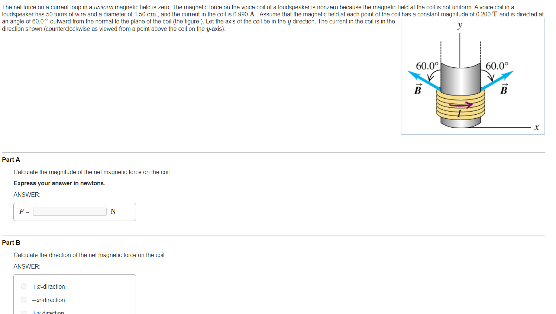Image resolution: width=556 pixels, height=314 pixels.
Task: Click the purple current arrow on the coil
Action: [x=460, y=105]
